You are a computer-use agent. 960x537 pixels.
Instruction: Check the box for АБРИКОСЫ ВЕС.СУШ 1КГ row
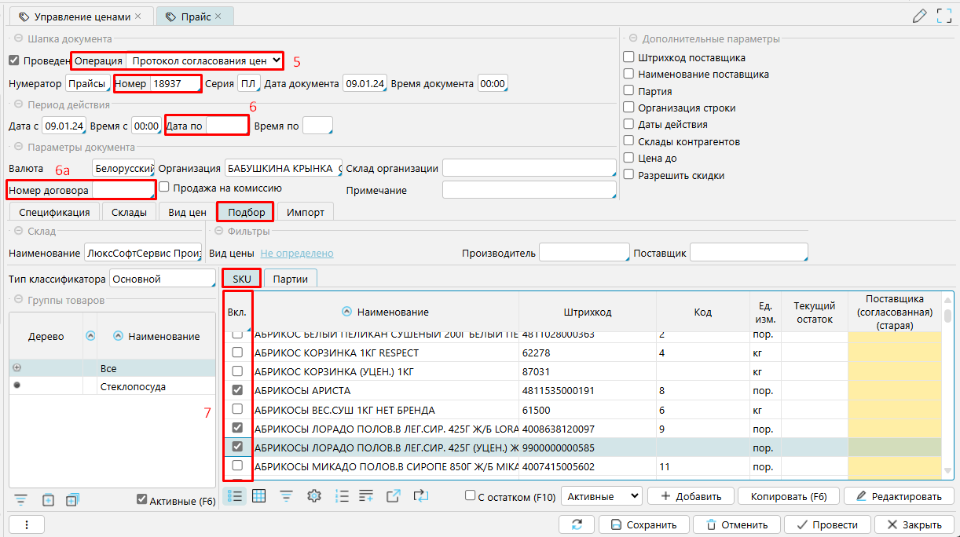(x=237, y=409)
